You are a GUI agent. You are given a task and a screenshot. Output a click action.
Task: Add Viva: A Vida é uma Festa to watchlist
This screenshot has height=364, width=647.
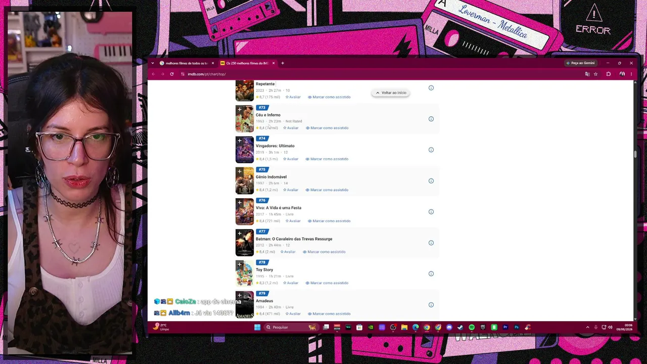240,202
